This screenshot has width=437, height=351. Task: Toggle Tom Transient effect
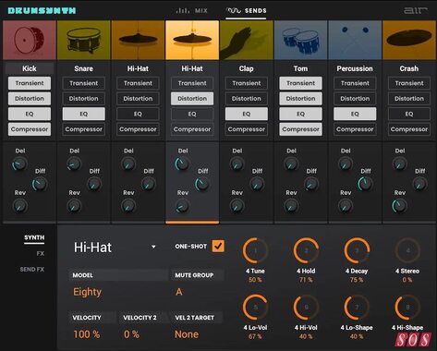(x=300, y=83)
